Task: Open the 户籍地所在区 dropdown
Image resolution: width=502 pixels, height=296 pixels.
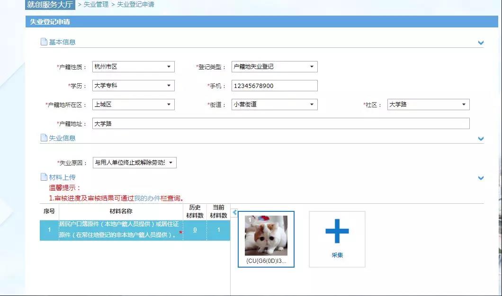Action: pyautogui.click(x=133, y=104)
